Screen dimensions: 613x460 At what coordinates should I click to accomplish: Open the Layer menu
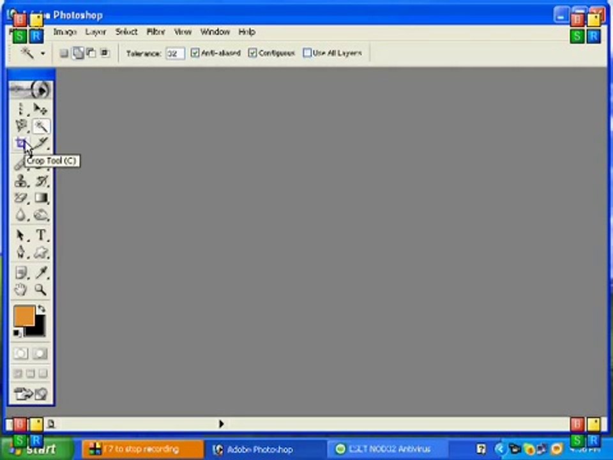click(96, 32)
